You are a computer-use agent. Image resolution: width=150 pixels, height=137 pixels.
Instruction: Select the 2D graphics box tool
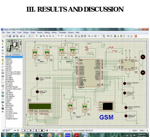tap(3, 93)
